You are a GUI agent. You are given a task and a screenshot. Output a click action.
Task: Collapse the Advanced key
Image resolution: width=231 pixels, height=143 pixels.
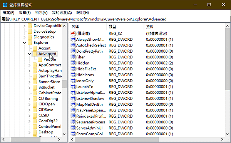30,54
